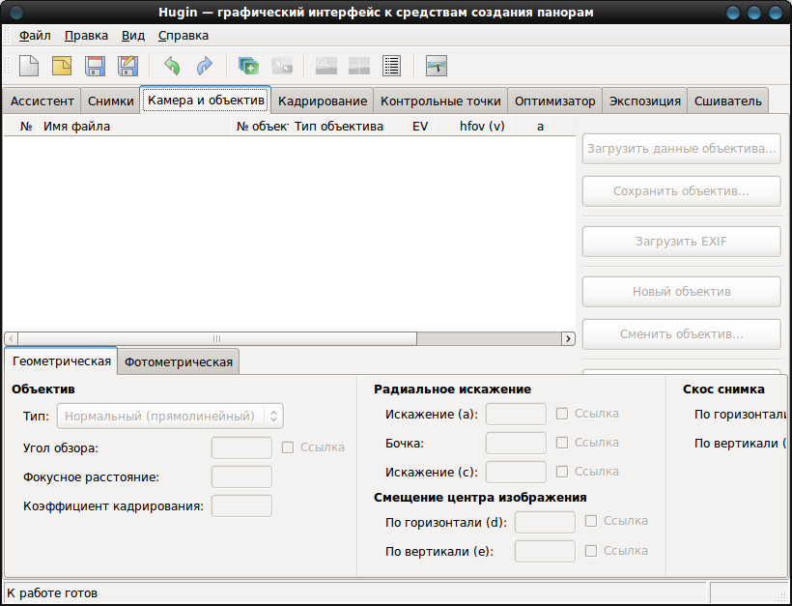Open project using the yellow folder icon
Image resolution: width=792 pixels, height=606 pixels.
[62, 66]
